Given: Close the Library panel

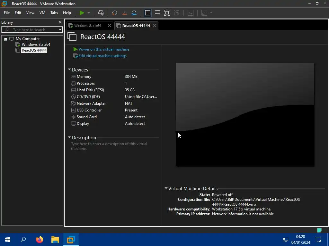Looking at the screenshot, I should point(60,22).
